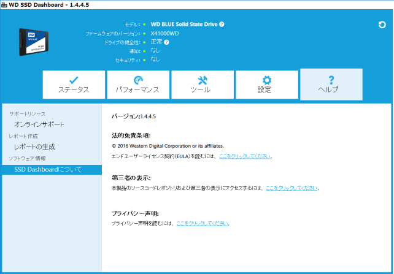394x274 pixels.
Task: Click the モデル label in header
Action: click(133, 25)
